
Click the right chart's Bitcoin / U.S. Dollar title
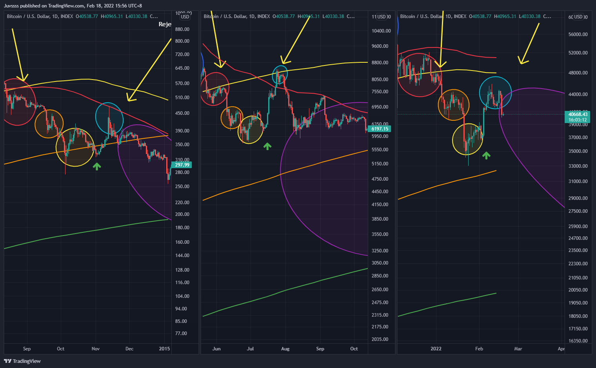pos(421,16)
